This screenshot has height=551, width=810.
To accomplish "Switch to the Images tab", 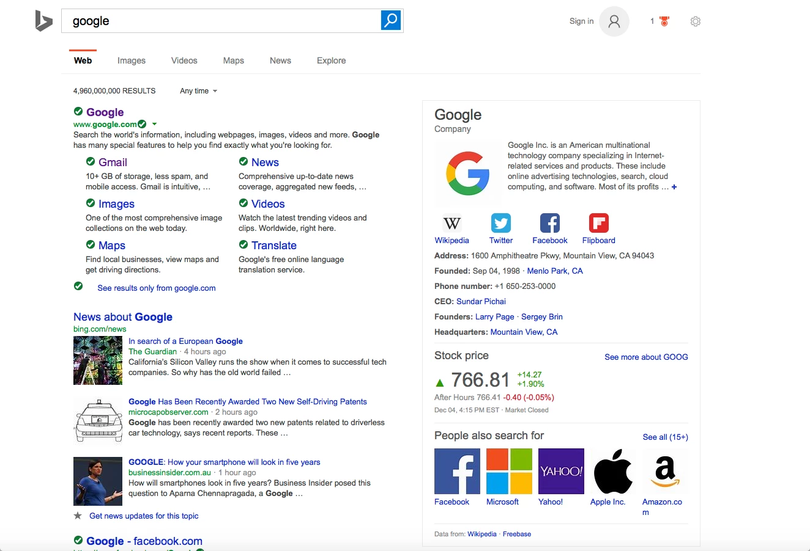I will (x=132, y=60).
